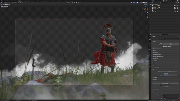Select the box select mode icon
Screen dimensions: 180x101
tap(4, 5)
